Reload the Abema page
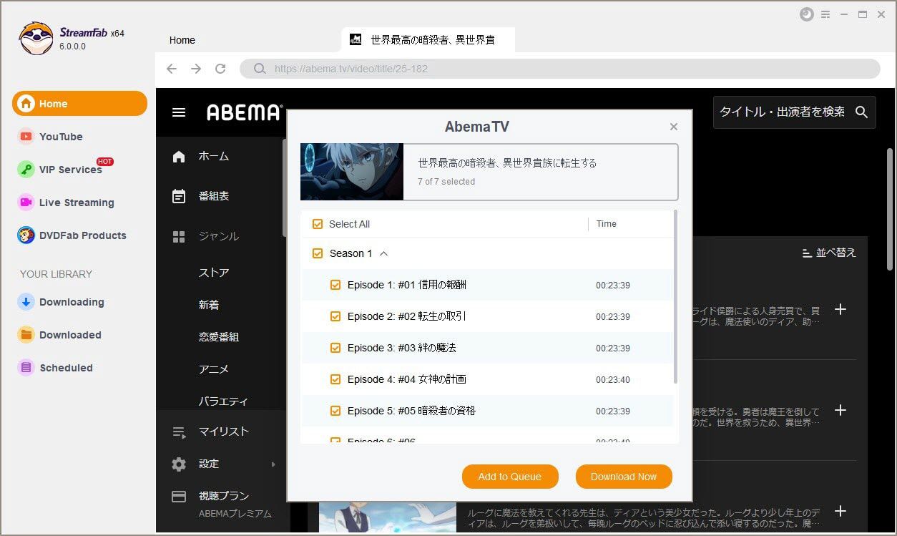 pyautogui.click(x=220, y=69)
